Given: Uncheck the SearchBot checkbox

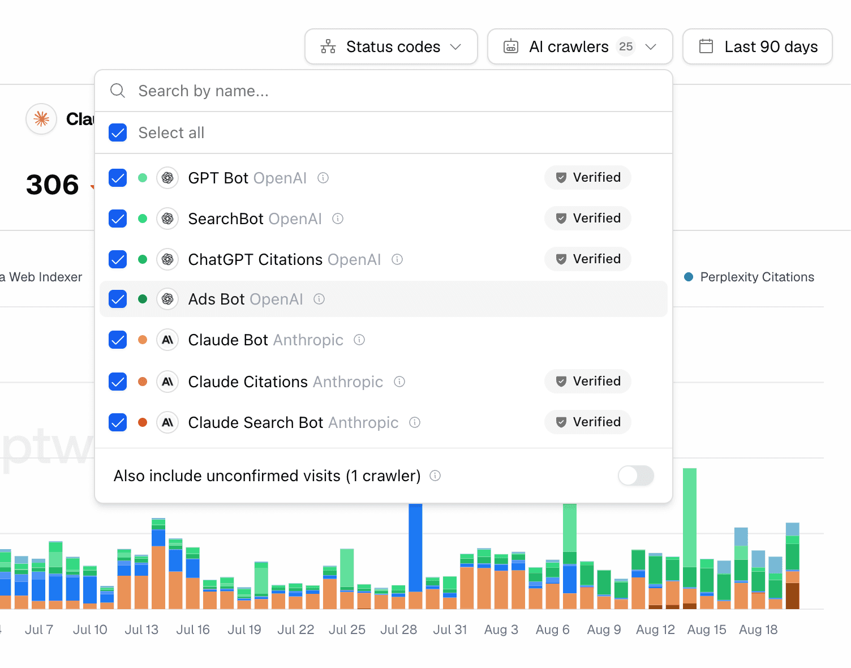Looking at the screenshot, I should [118, 219].
